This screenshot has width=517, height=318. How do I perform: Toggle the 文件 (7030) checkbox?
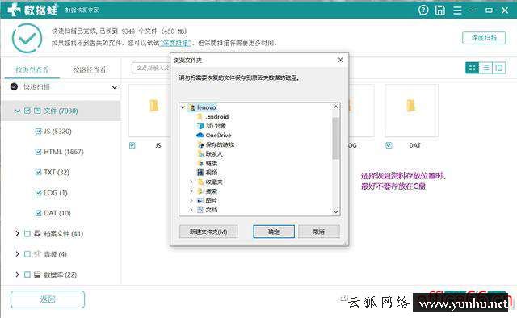[27, 111]
